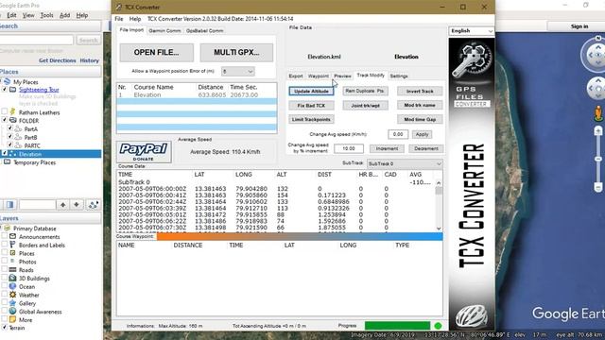
Task: Click the Google Earth zoom slider
Action: tap(598, 159)
